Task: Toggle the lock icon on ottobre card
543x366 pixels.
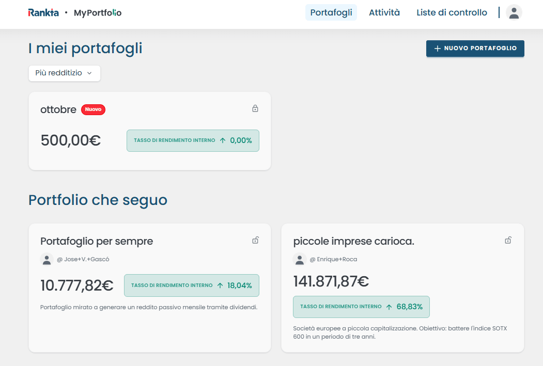Action: coord(255,109)
